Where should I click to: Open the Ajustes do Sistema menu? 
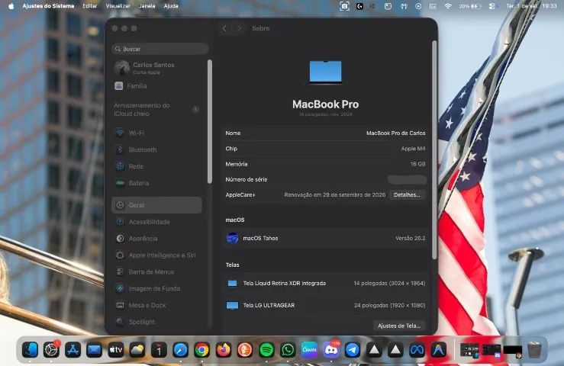pyautogui.click(x=48, y=6)
